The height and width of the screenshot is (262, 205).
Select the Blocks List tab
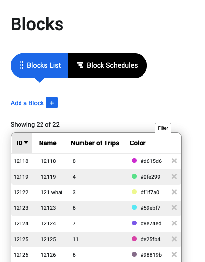click(x=40, y=65)
